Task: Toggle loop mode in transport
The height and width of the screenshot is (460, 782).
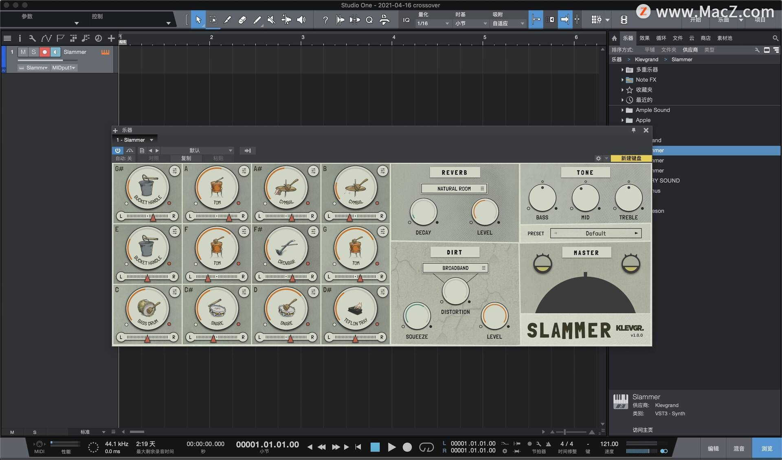Action: click(426, 447)
